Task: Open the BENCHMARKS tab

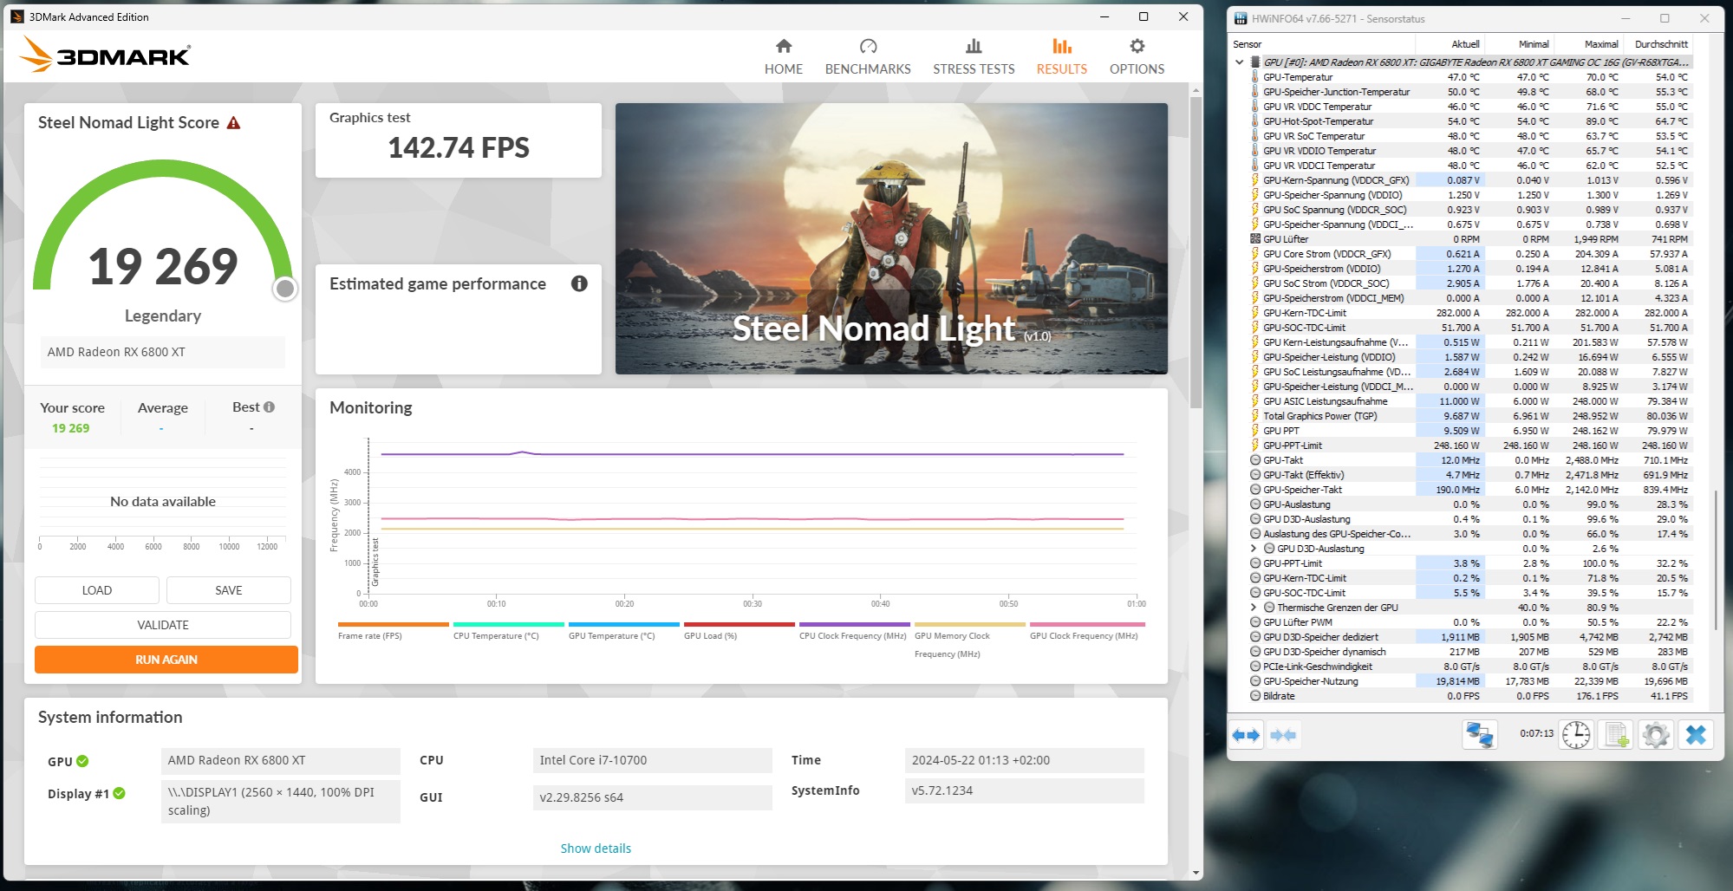Action: point(868,57)
